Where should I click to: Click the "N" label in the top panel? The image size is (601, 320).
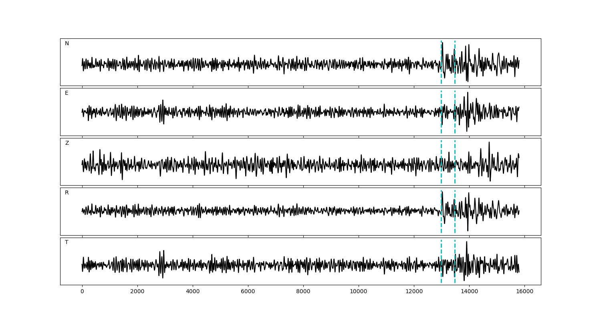tap(67, 44)
